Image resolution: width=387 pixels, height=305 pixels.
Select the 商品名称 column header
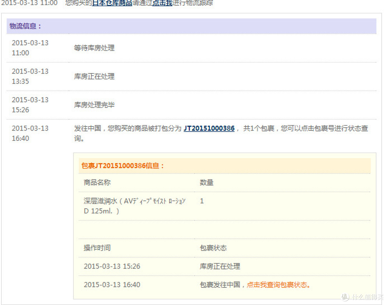pos(97,182)
